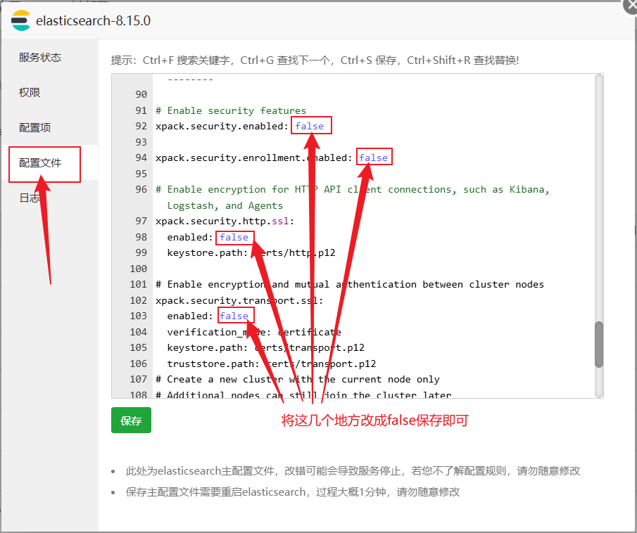Open the 配置项 tab
Viewport: 637px width, 533px height.
pyautogui.click(x=35, y=127)
